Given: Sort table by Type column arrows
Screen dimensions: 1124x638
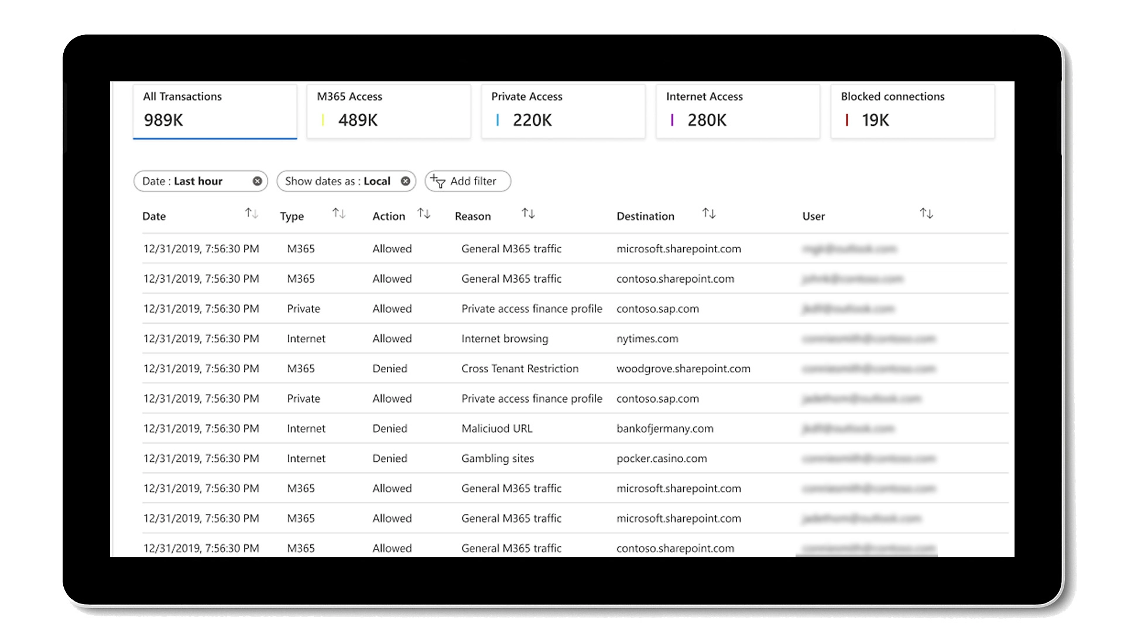Looking at the screenshot, I should [338, 214].
